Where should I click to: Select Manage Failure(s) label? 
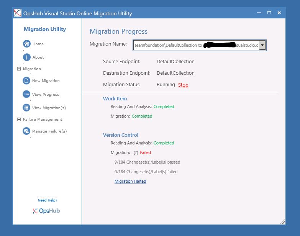[49, 131]
